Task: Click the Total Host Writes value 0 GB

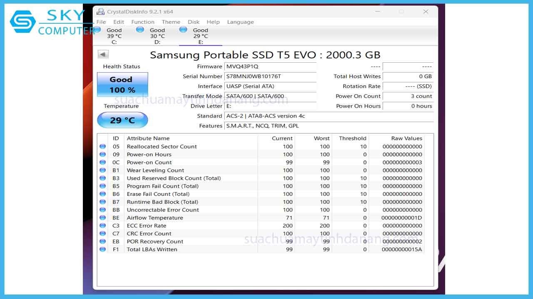Action: [408, 76]
